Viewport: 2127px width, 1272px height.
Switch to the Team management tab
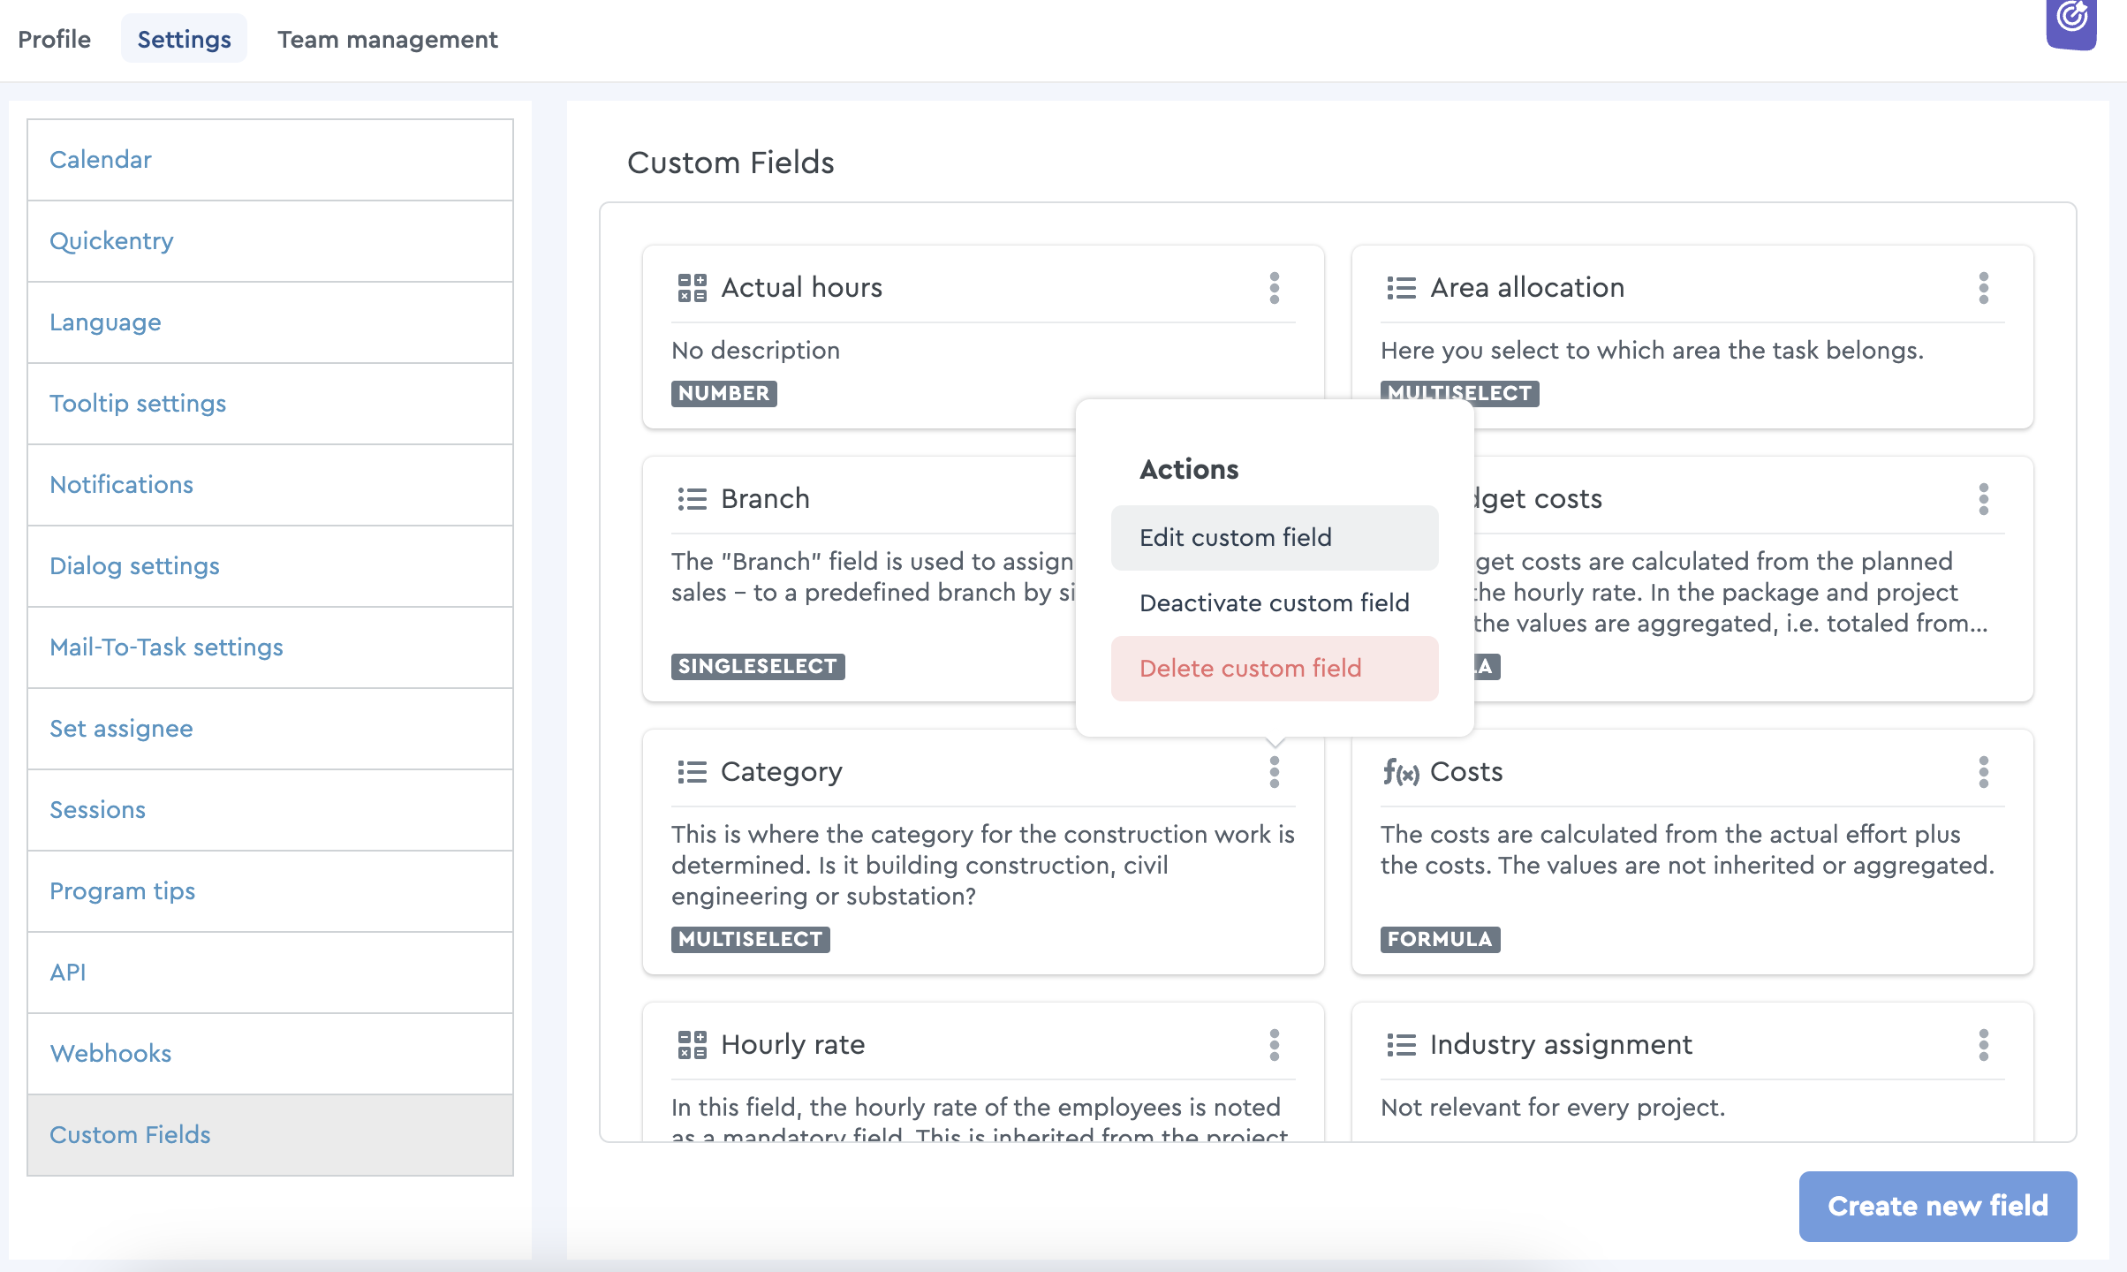387,39
